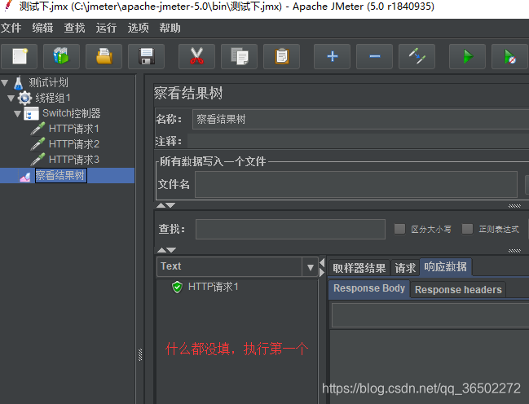Click the Toggle enable/disable icon
Screen dimensions: 529x404
[417, 56]
